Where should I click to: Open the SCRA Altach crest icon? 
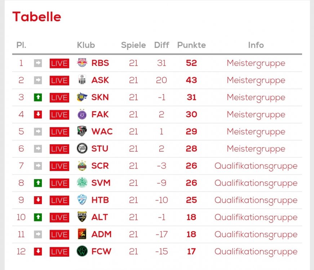82,217
